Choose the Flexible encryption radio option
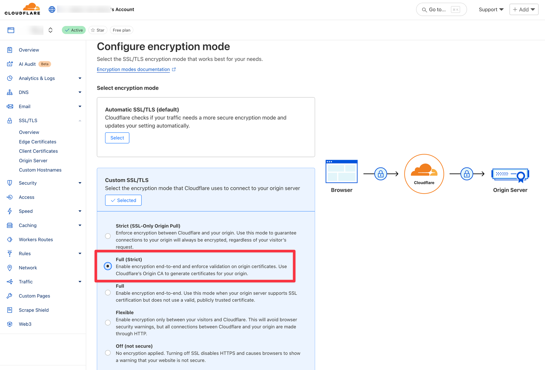The height and width of the screenshot is (370, 545). point(108,323)
